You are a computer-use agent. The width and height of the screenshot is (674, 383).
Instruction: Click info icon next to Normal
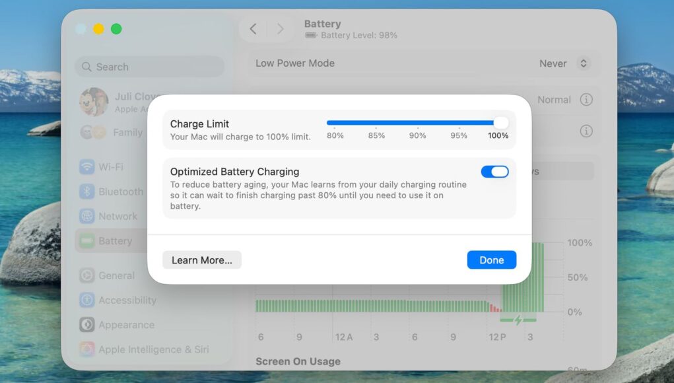pos(586,100)
